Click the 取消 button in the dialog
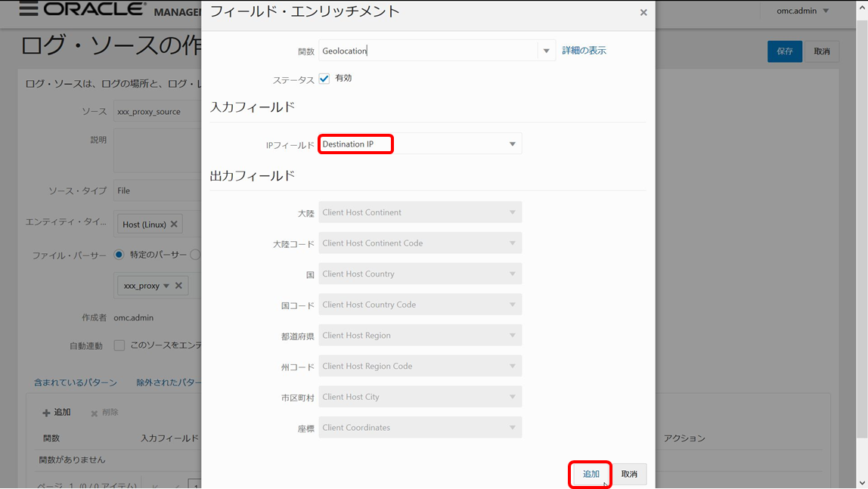868x489 pixels. [x=629, y=474]
